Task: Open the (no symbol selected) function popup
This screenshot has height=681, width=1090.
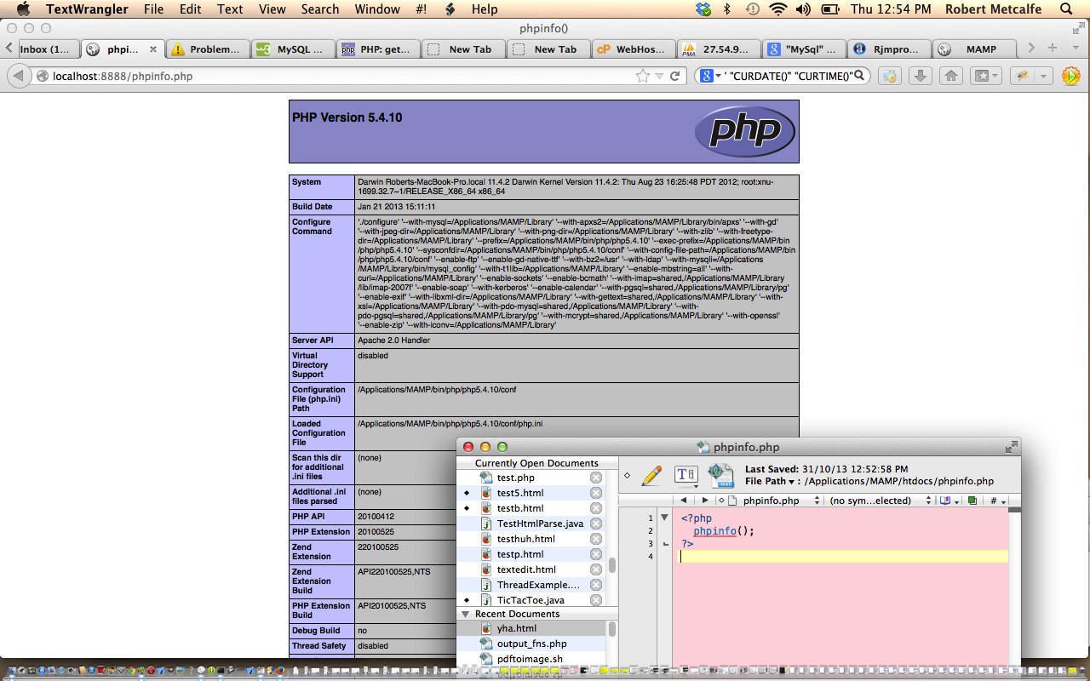Action: (881, 501)
